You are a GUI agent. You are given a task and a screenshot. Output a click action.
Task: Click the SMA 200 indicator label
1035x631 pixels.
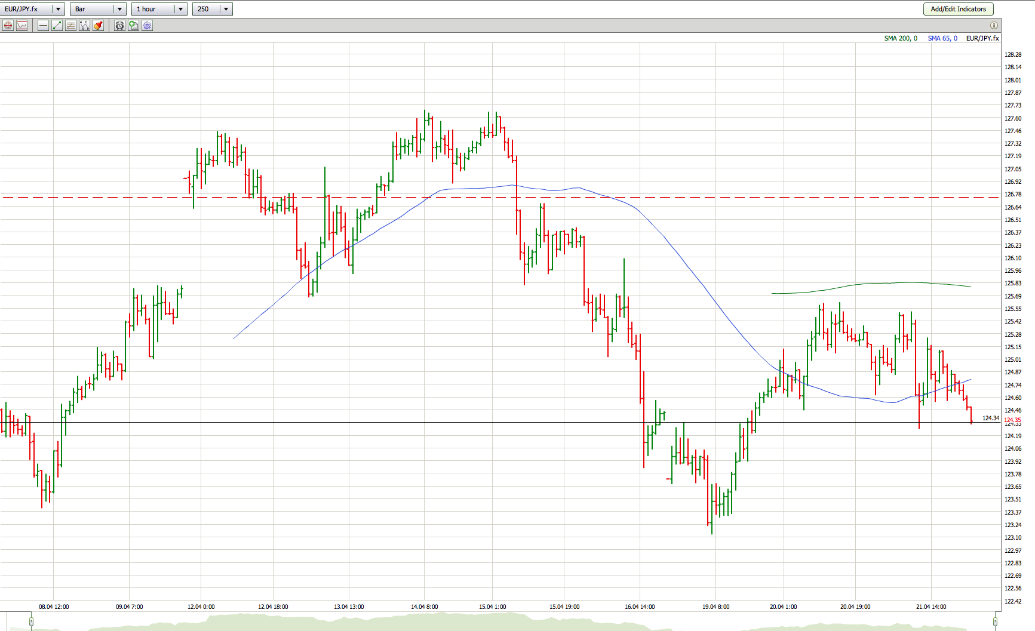[x=900, y=38]
